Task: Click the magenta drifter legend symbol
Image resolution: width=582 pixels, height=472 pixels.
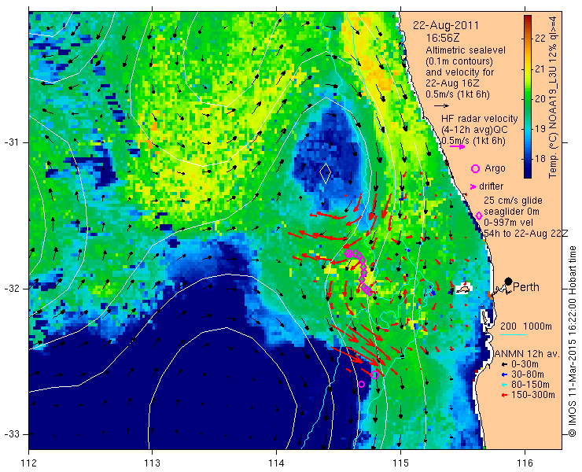Action: click(473, 186)
